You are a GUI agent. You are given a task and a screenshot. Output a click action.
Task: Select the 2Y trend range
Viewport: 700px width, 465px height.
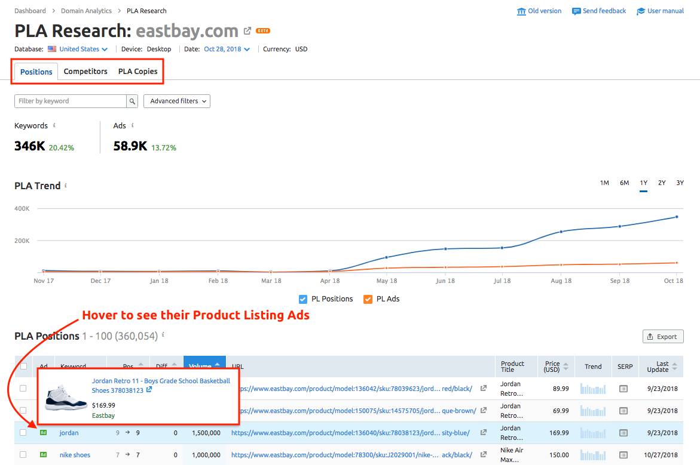[x=662, y=183]
